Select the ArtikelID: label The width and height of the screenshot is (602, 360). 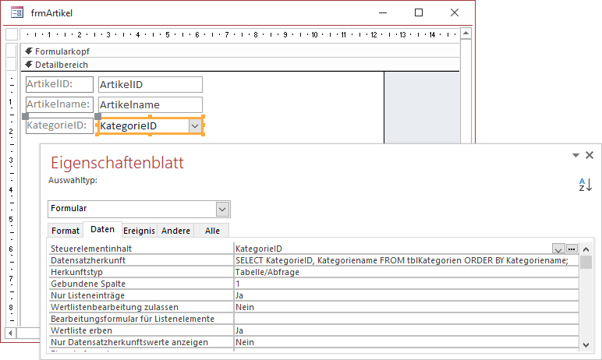(x=59, y=84)
